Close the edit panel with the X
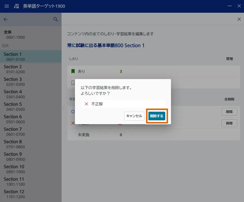Screen dimensions: 244x202 click(x=239, y=19)
